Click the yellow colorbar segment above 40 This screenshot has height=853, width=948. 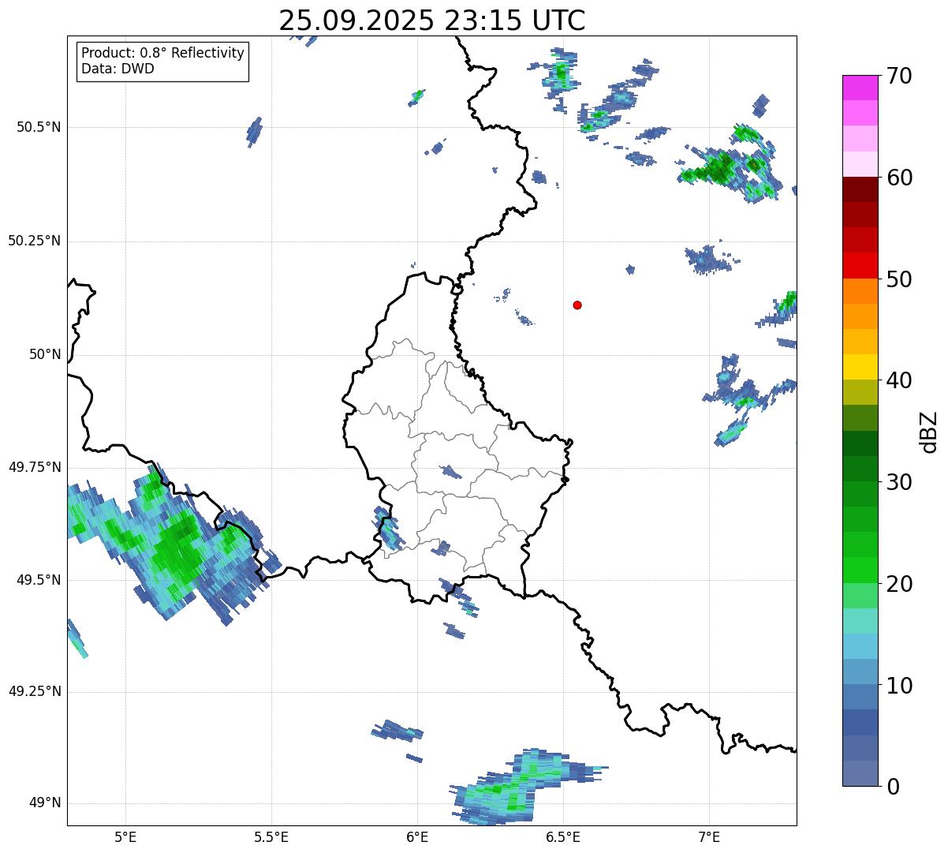coord(860,367)
